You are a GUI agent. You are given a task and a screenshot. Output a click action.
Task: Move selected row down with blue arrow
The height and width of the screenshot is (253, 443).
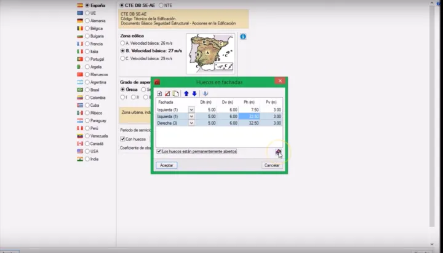[194, 93]
